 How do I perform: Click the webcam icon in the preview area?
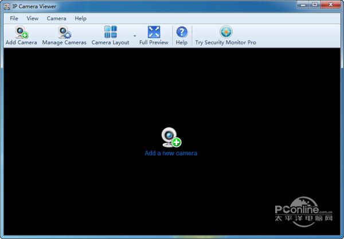point(171,137)
